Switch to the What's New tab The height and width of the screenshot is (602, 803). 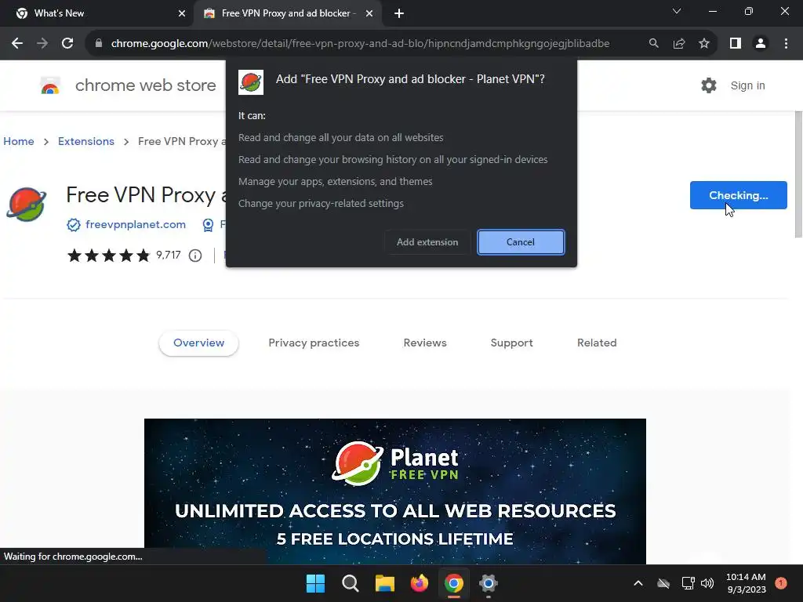(96, 14)
